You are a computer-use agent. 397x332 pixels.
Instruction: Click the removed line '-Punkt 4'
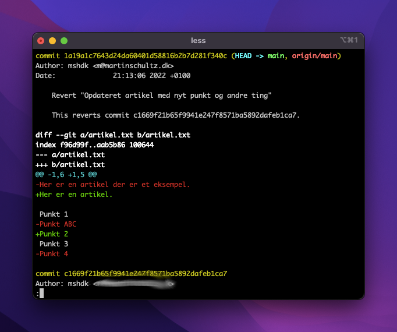coord(52,254)
